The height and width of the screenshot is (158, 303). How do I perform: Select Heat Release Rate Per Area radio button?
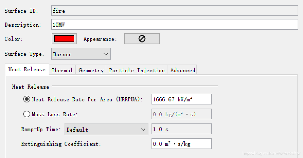tap(27, 99)
